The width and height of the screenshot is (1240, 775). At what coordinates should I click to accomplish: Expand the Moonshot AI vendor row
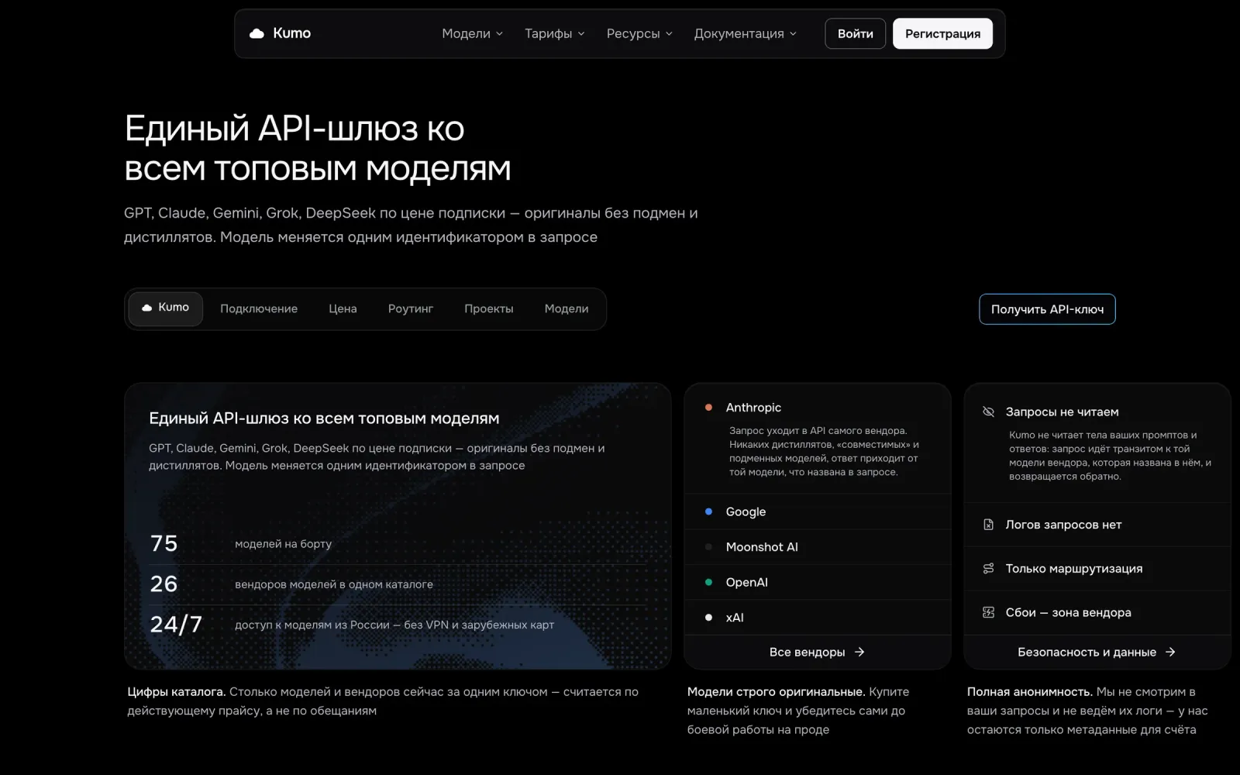point(818,547)
